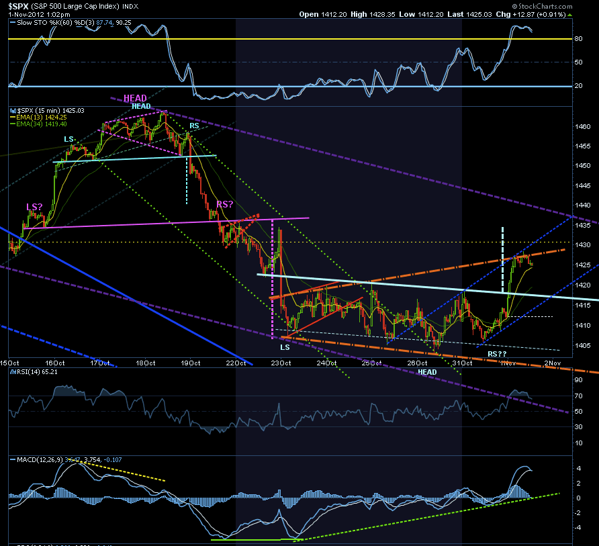
Task: Click the -4 level on MACD axis
Action: pyautogui.click(x=578, y=527)
